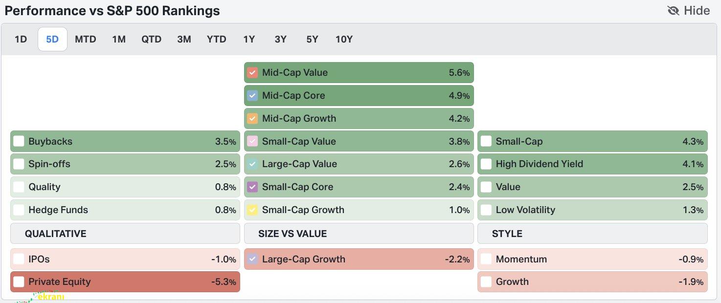Click the QUALITATIVE category header

click(55, 234)
